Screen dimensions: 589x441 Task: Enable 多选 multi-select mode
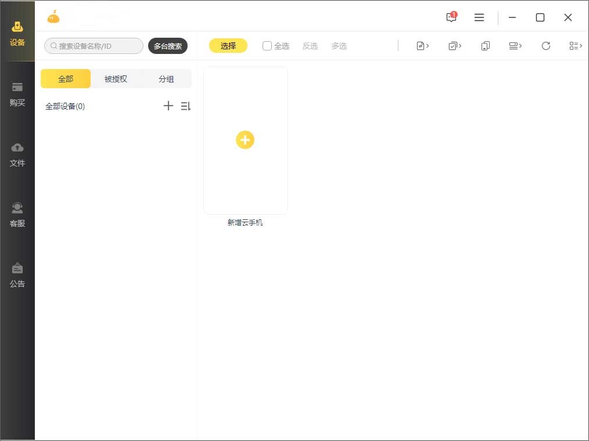[x=339, y=45]
